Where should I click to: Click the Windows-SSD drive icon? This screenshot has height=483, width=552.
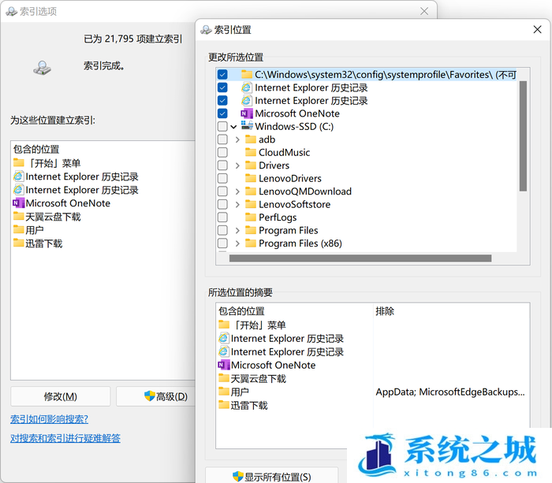[247, 125]
